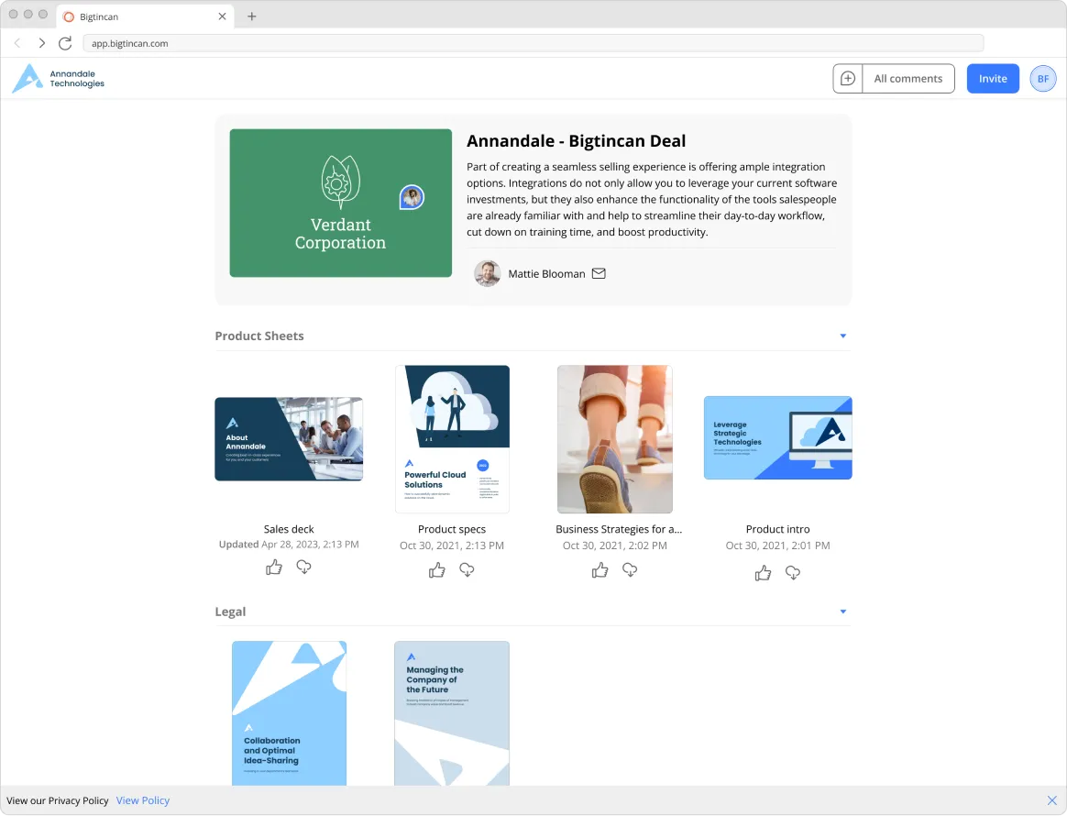
Task: Click the Annandale Technologies logo
Action: click(x=59, y=79)
